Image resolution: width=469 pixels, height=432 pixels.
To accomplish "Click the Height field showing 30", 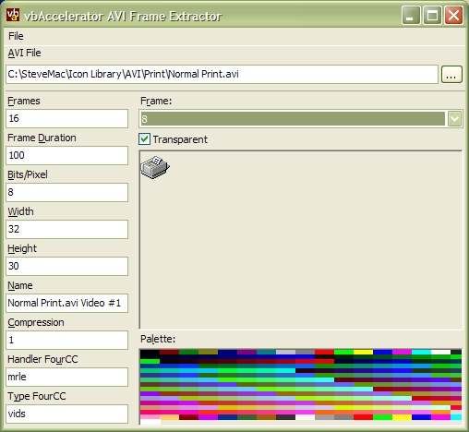I will click(x=66, y=266).
